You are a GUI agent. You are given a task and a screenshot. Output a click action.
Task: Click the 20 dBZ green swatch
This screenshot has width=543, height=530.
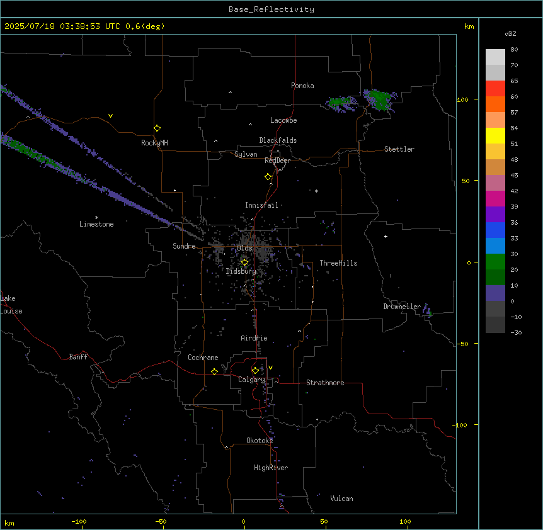pyautogui.click(x=495, y=262)
